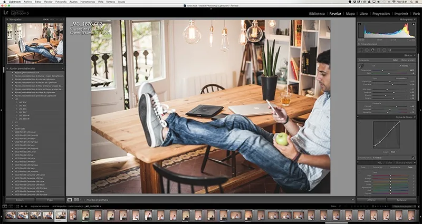Viewport: 422px width, 224px height.
Task: Click the Copiar button
Action: point(19,200)
